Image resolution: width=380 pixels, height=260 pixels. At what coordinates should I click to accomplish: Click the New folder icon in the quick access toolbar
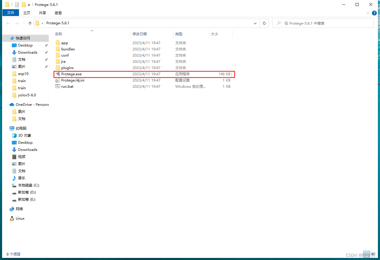pos(23,4)
